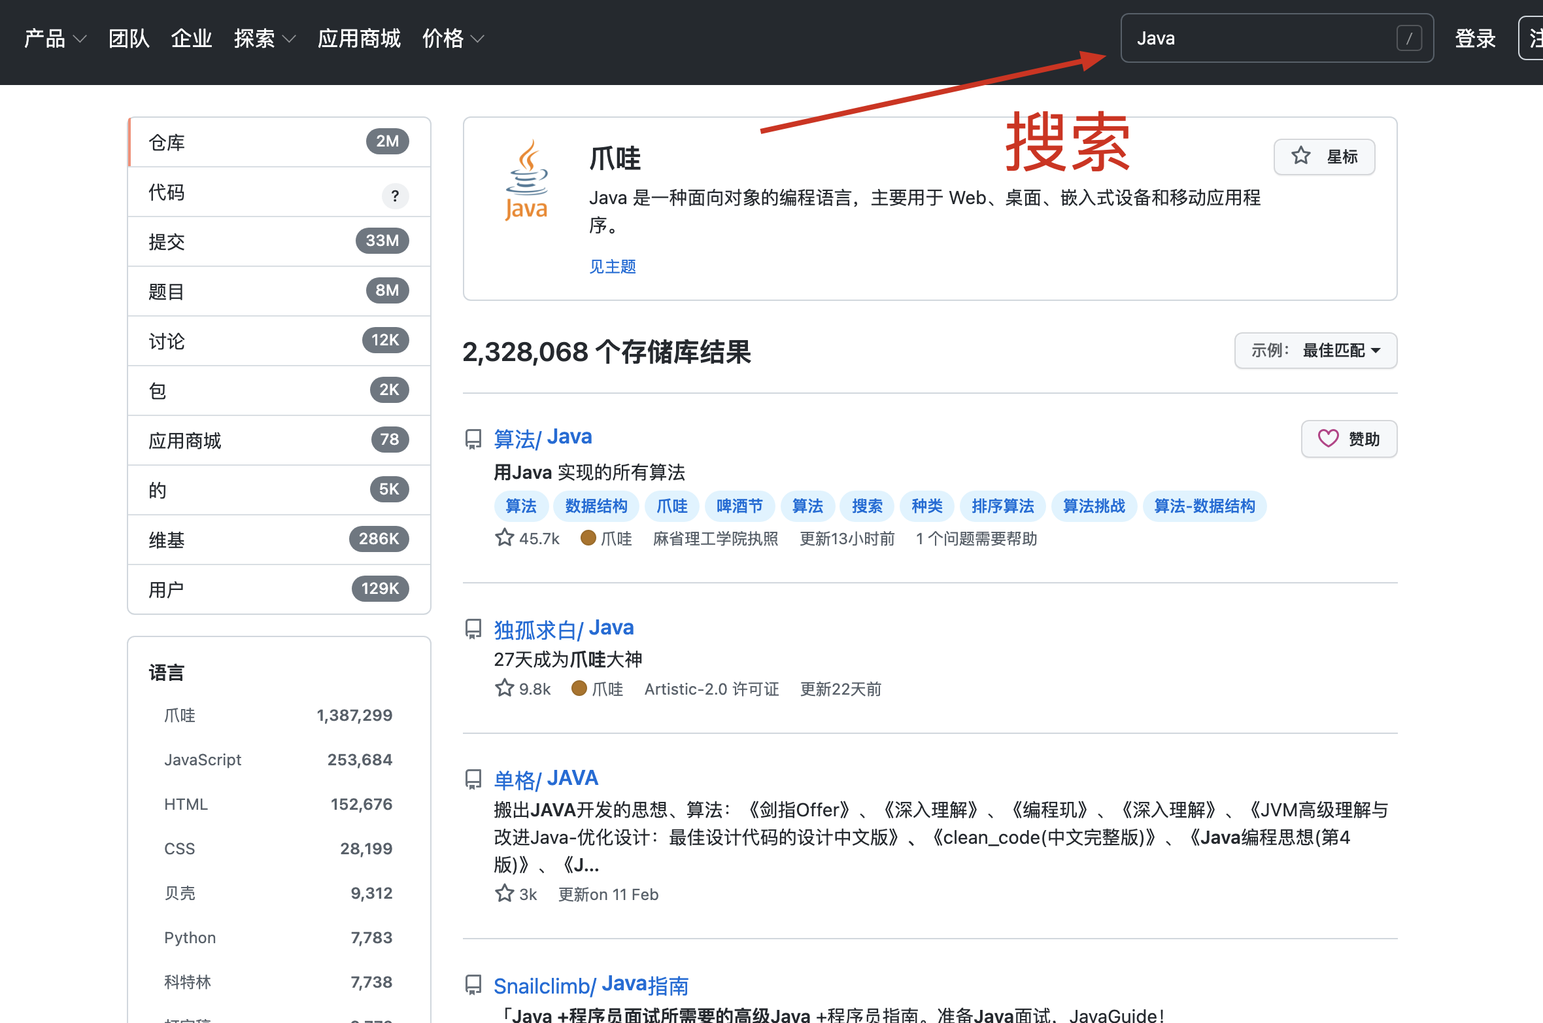Click repository icon beside 独孤求白/Java result
This screenshot has height=1023, width=1543.
(x=473, y=629)
